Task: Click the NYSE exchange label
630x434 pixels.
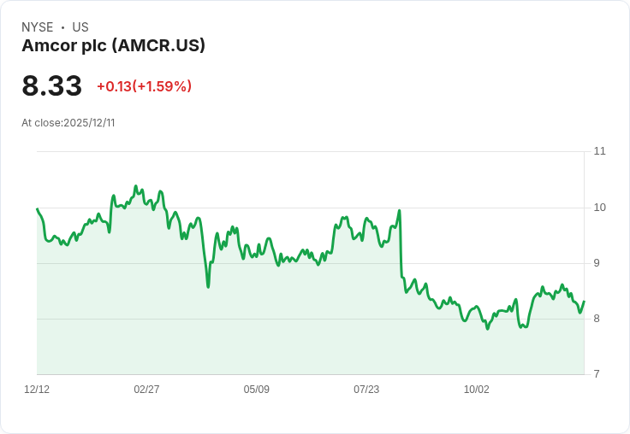Action: click(x=38, y=27)
